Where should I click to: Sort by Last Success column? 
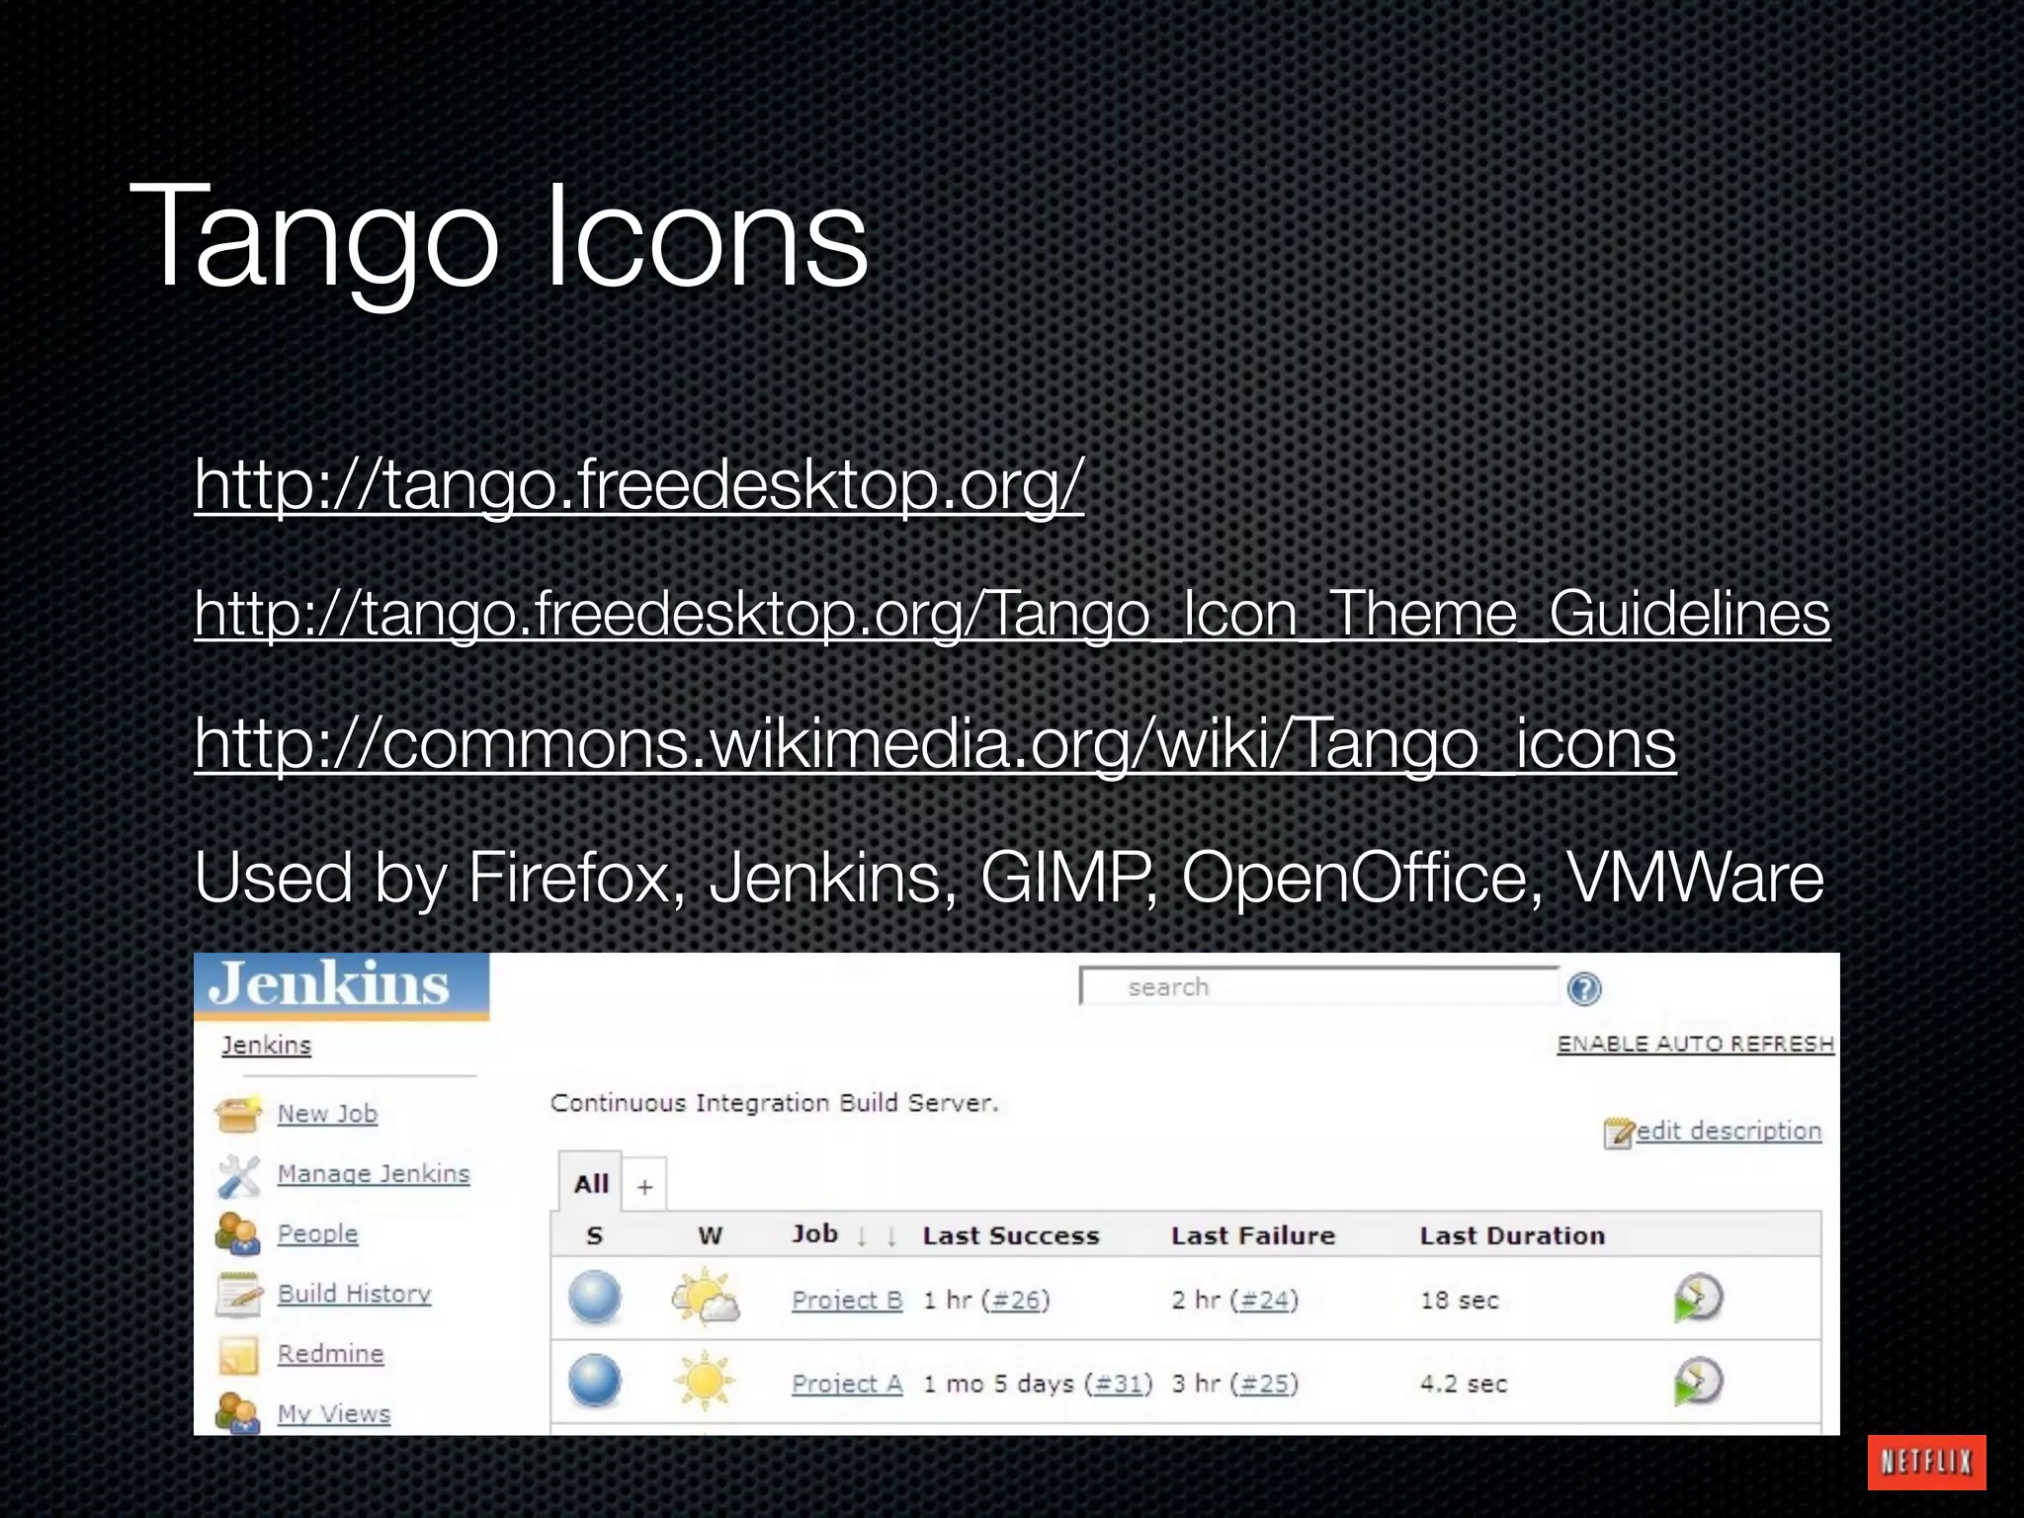(x=1011, y=1235)
